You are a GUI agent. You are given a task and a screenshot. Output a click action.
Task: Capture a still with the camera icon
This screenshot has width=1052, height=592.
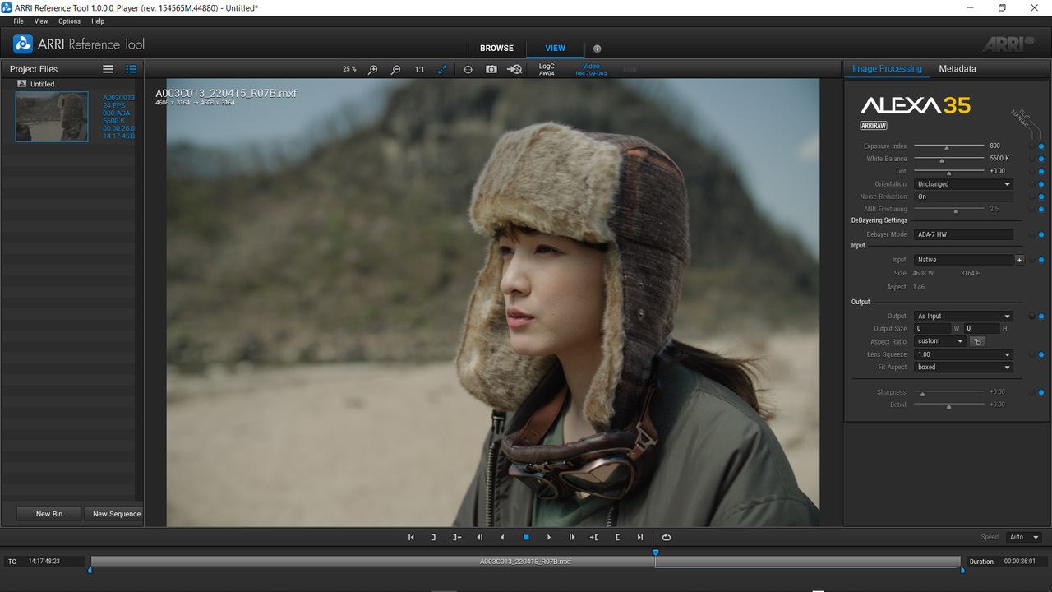pos(491,70)
